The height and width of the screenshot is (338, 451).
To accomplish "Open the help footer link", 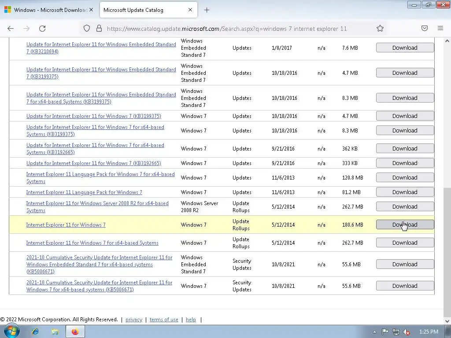I will pos(191,320).
